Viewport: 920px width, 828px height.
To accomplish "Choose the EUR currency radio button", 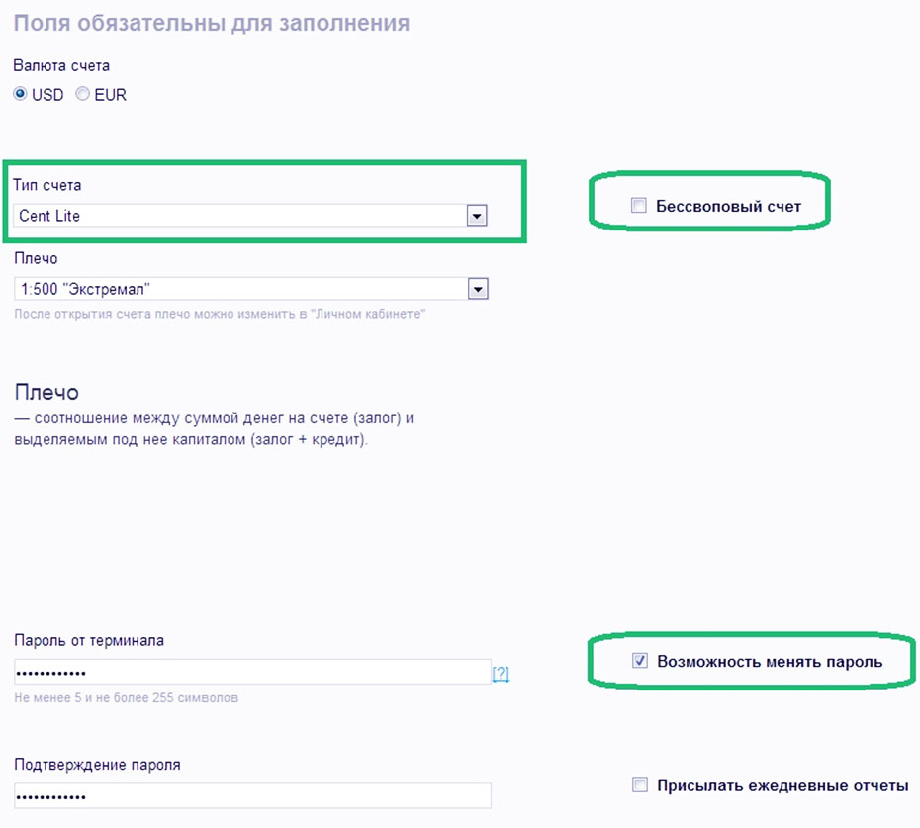I will pyautogui.click(x=83, y=95).
